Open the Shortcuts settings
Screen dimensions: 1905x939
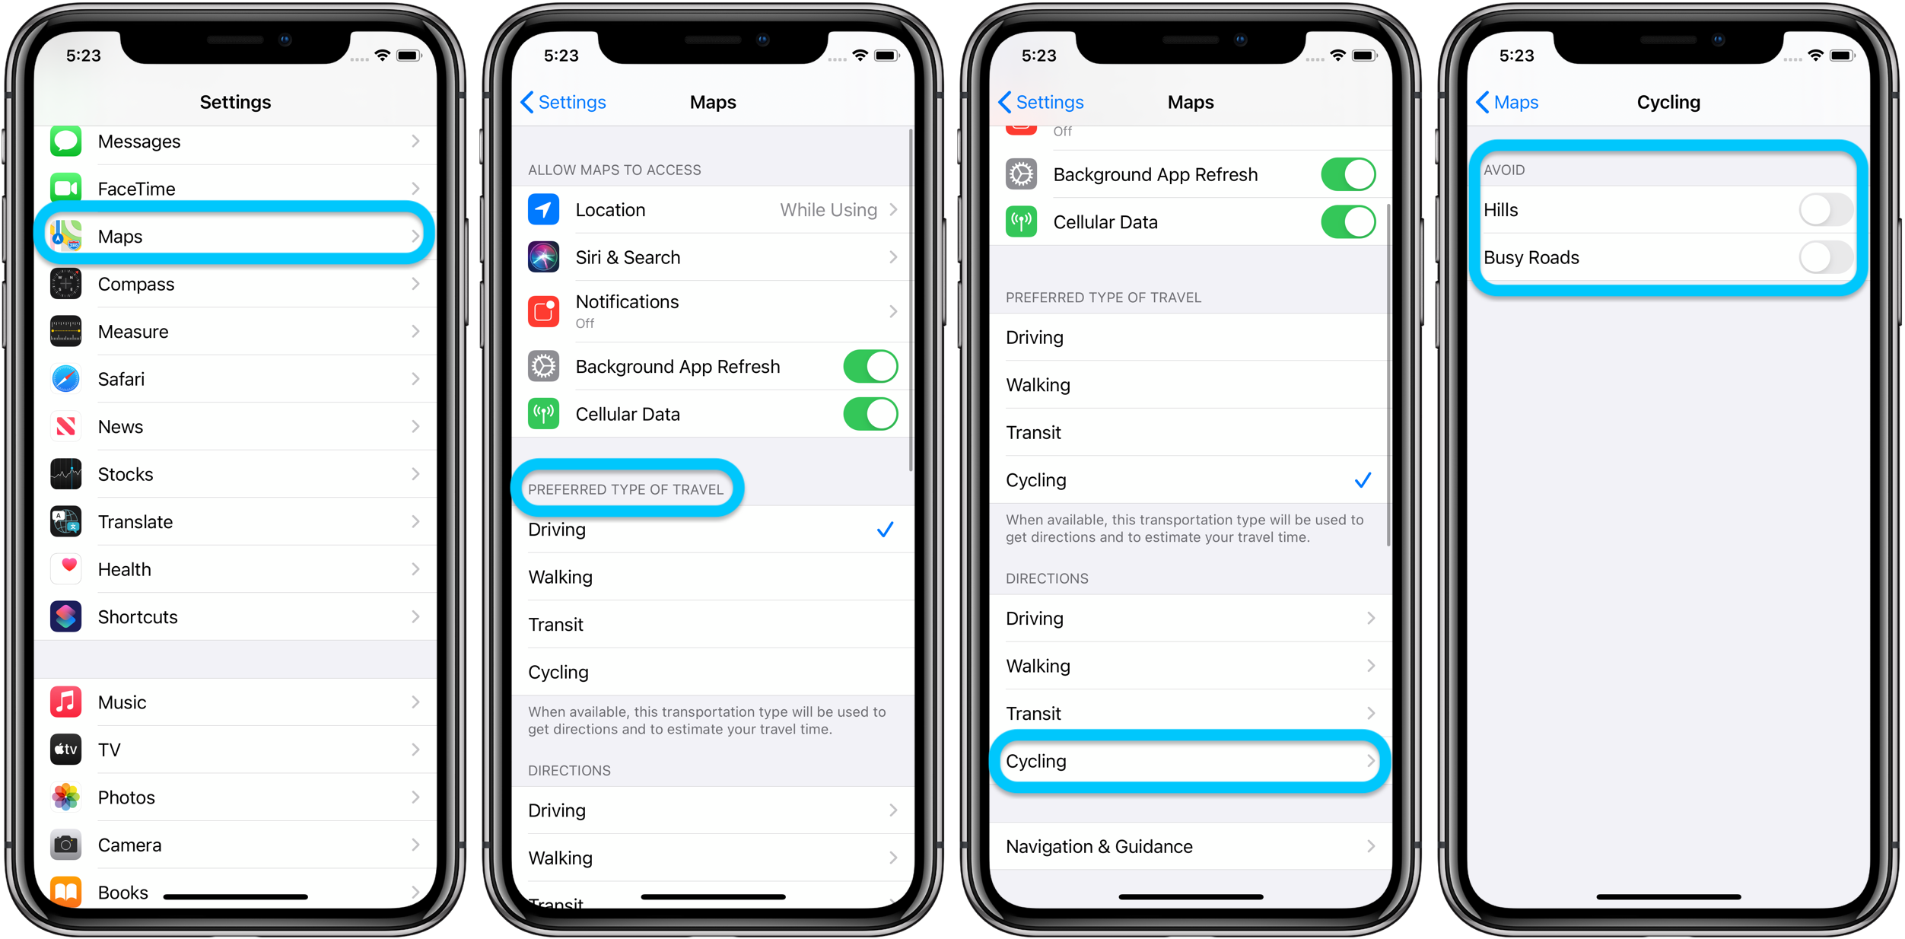237,617
